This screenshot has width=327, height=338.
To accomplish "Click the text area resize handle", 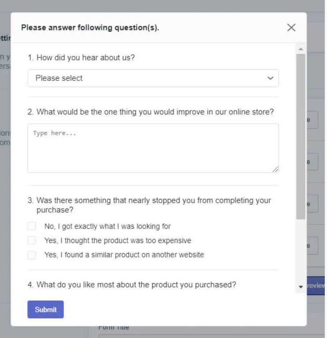I will [275, 169].
